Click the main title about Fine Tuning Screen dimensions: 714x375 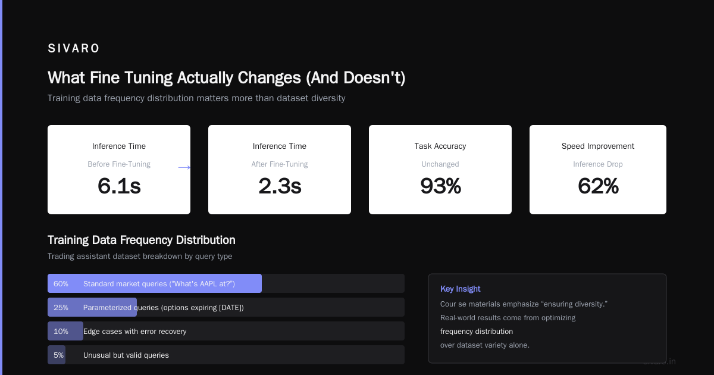pyautogui.click(x=226, y=77)
